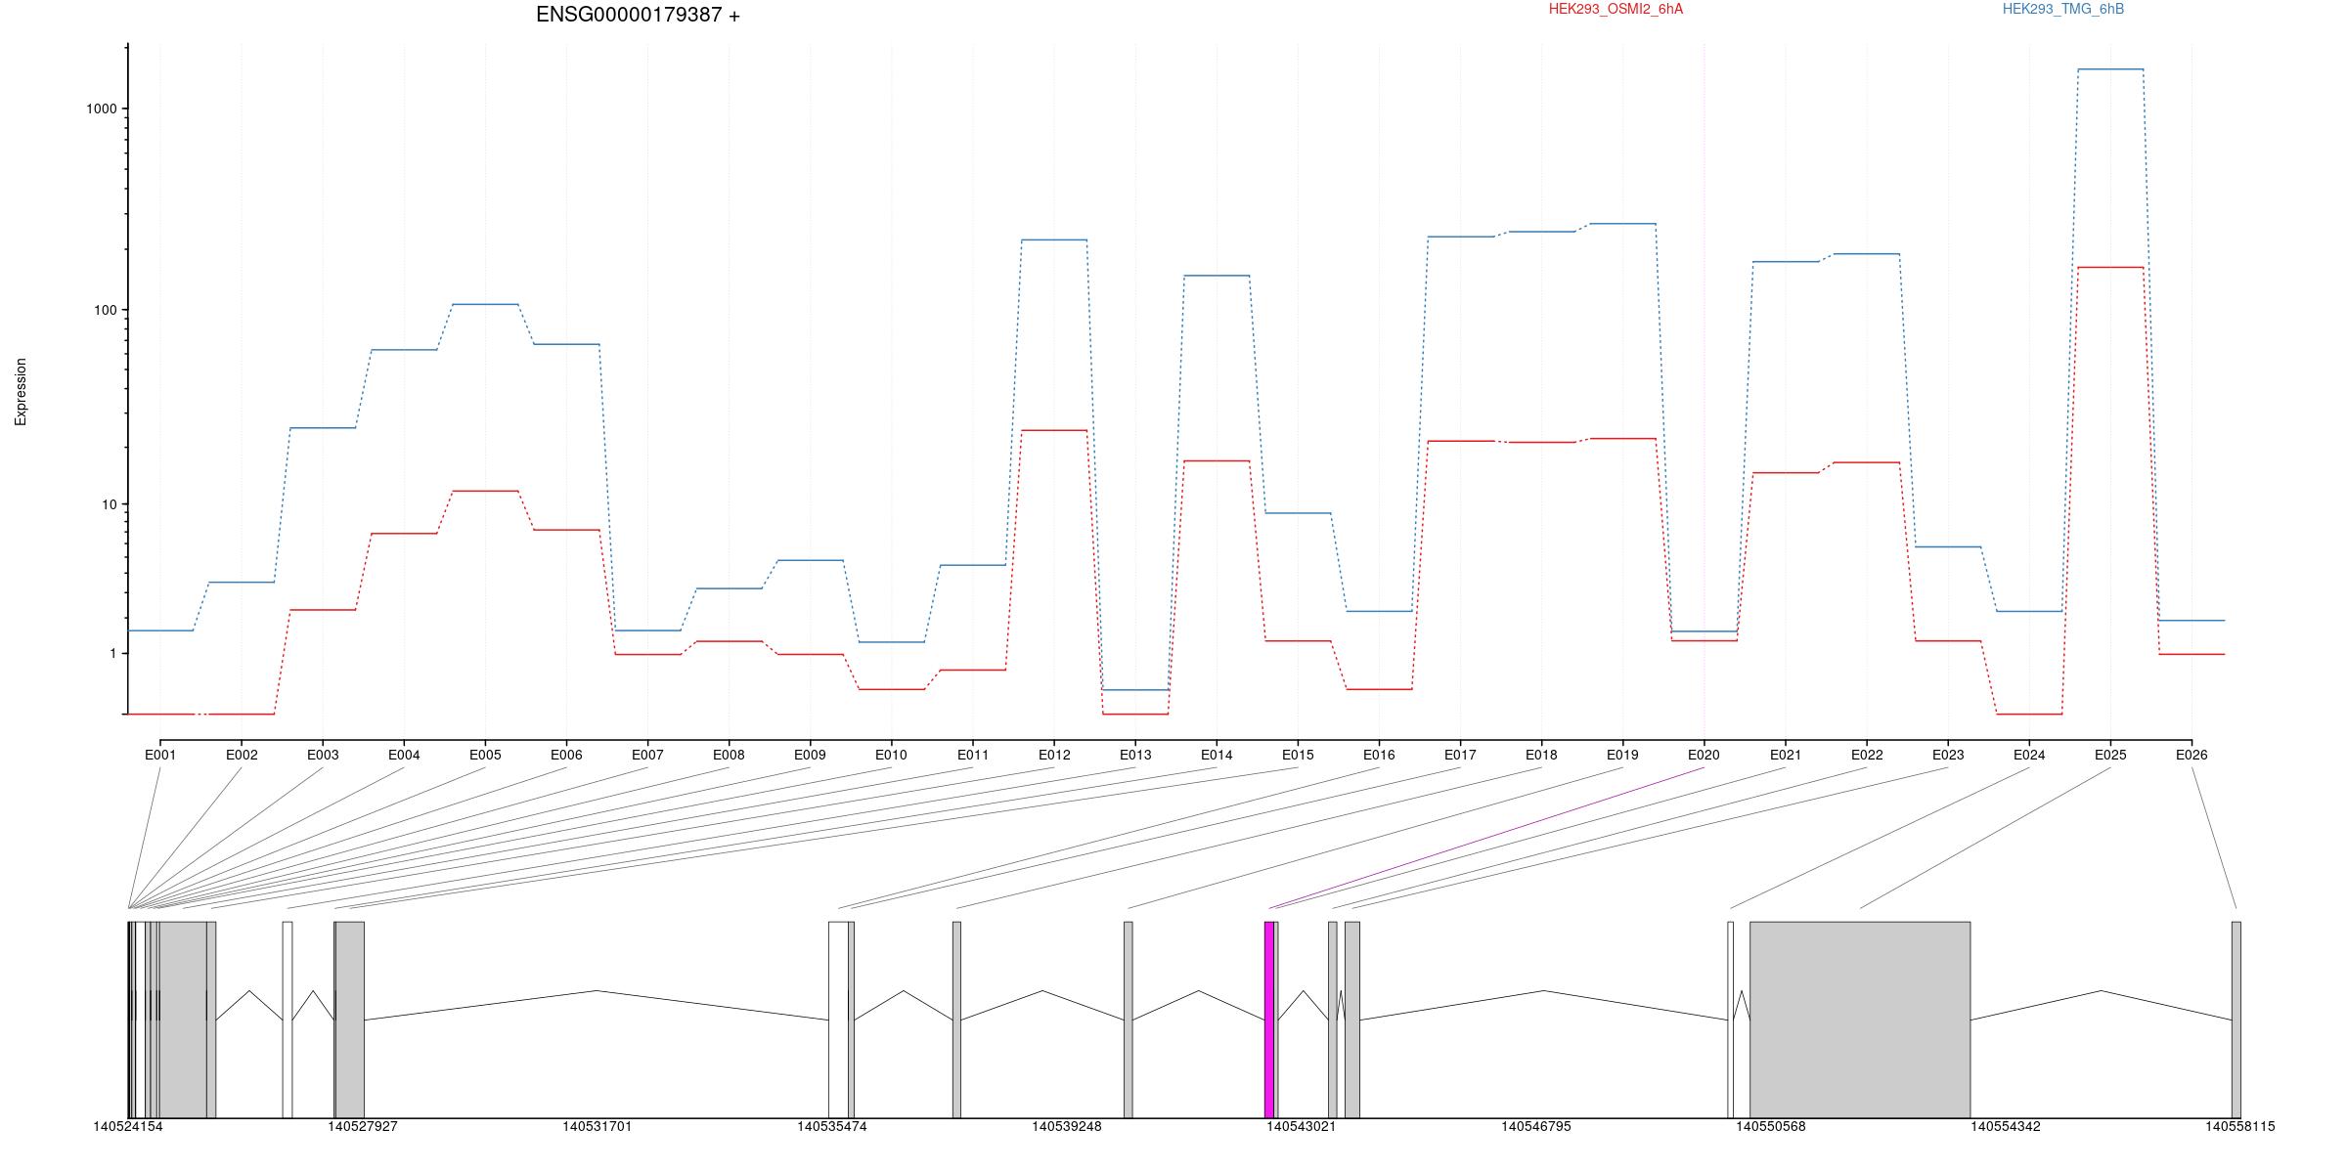Click the E012 exon axis label

tap(1054, 755)
